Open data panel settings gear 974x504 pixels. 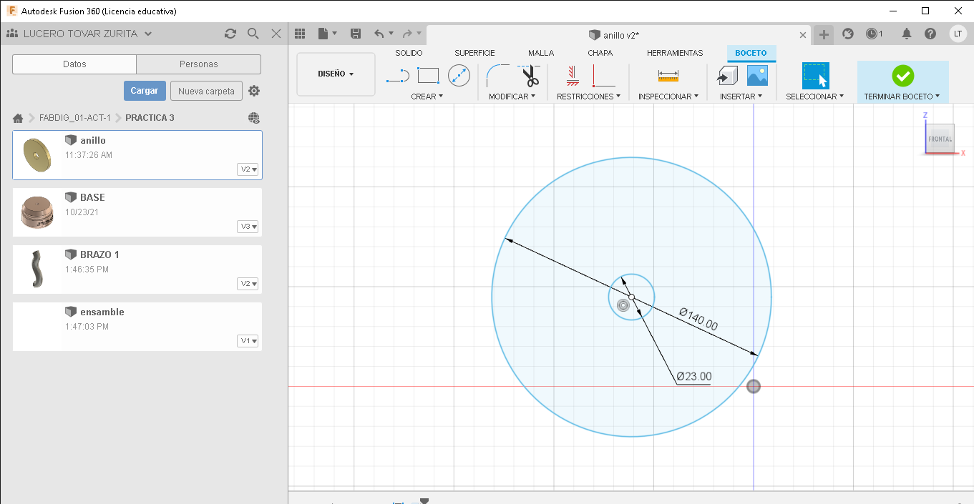pos(254,91)
